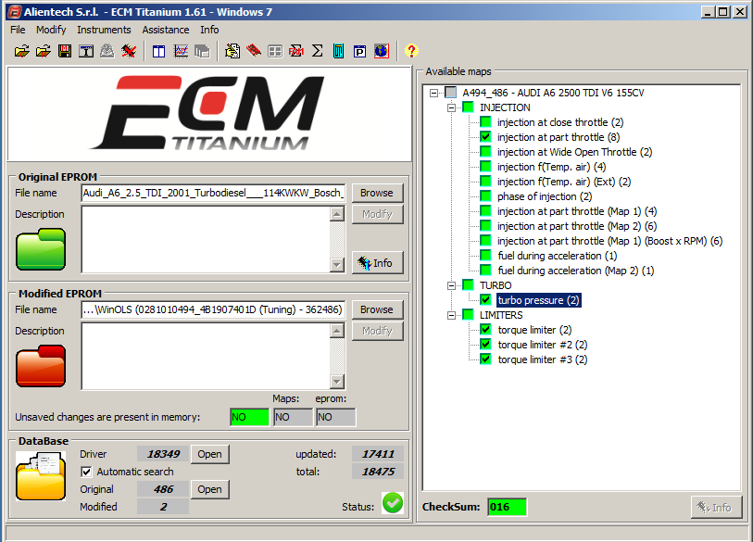Click the crossed-out chip toolbar icon
The image size is (753, 542).
129,51
